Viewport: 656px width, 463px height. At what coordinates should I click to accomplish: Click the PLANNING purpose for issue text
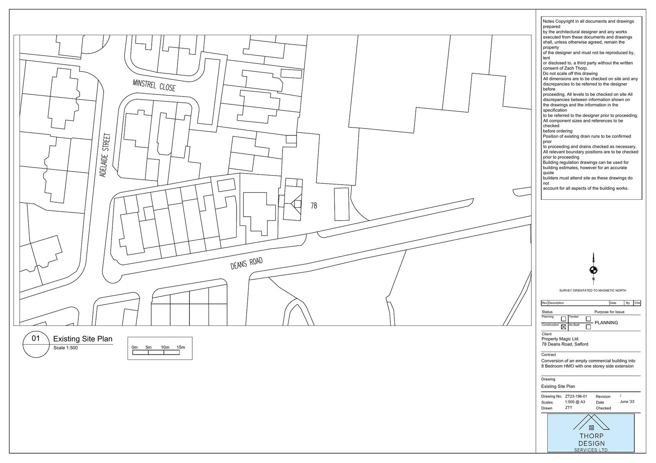tap(606, 323)
